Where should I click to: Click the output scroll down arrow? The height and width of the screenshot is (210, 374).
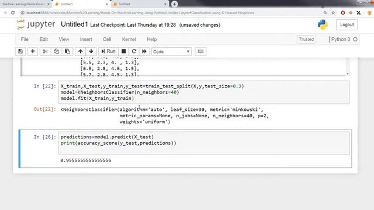click(348, 74)
